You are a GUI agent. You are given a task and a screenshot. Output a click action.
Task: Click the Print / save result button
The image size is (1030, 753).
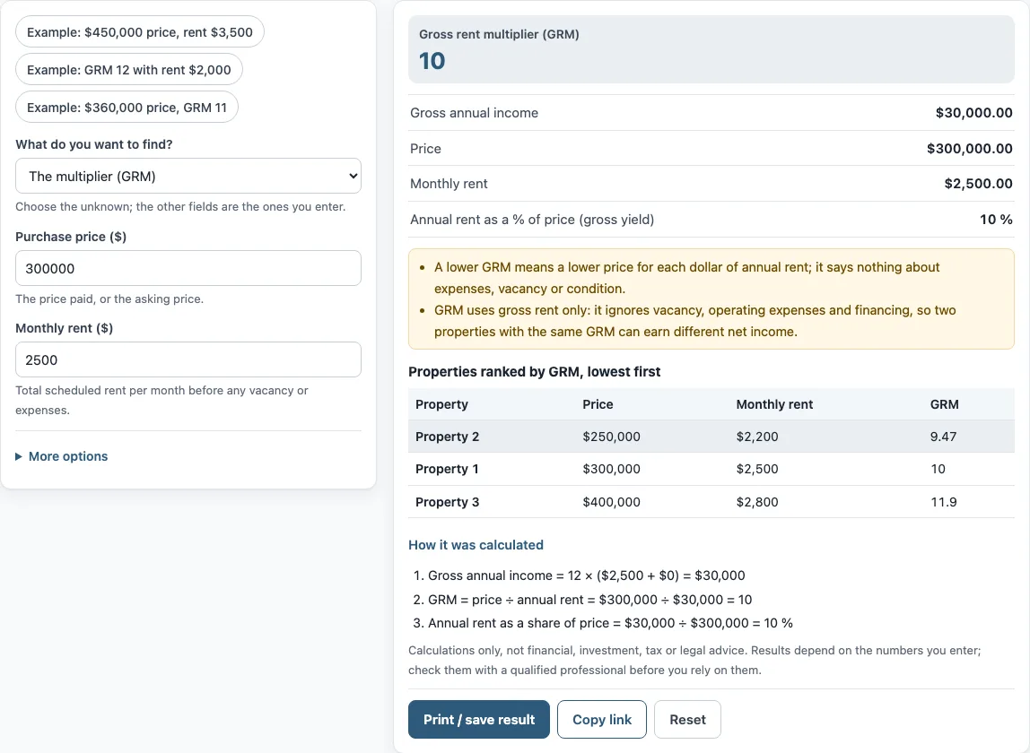479,720
